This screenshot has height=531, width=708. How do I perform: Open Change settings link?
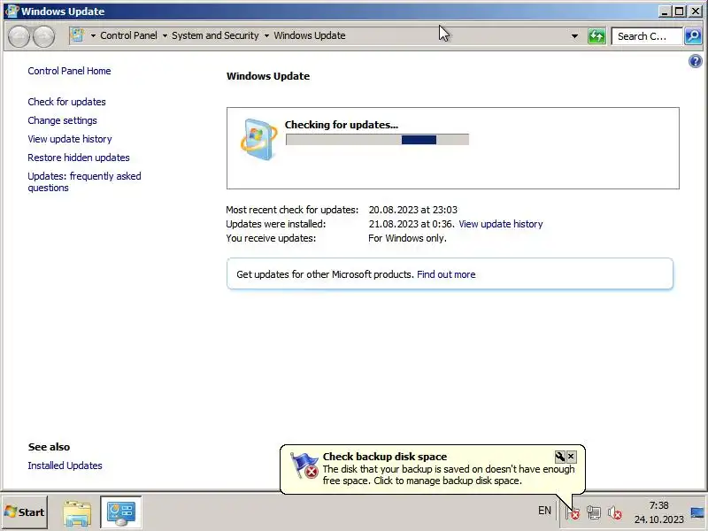coord(62,120)
